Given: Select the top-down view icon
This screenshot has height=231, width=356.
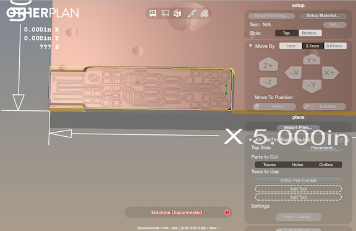Looking at the screenshot, I should coord(165,14).
